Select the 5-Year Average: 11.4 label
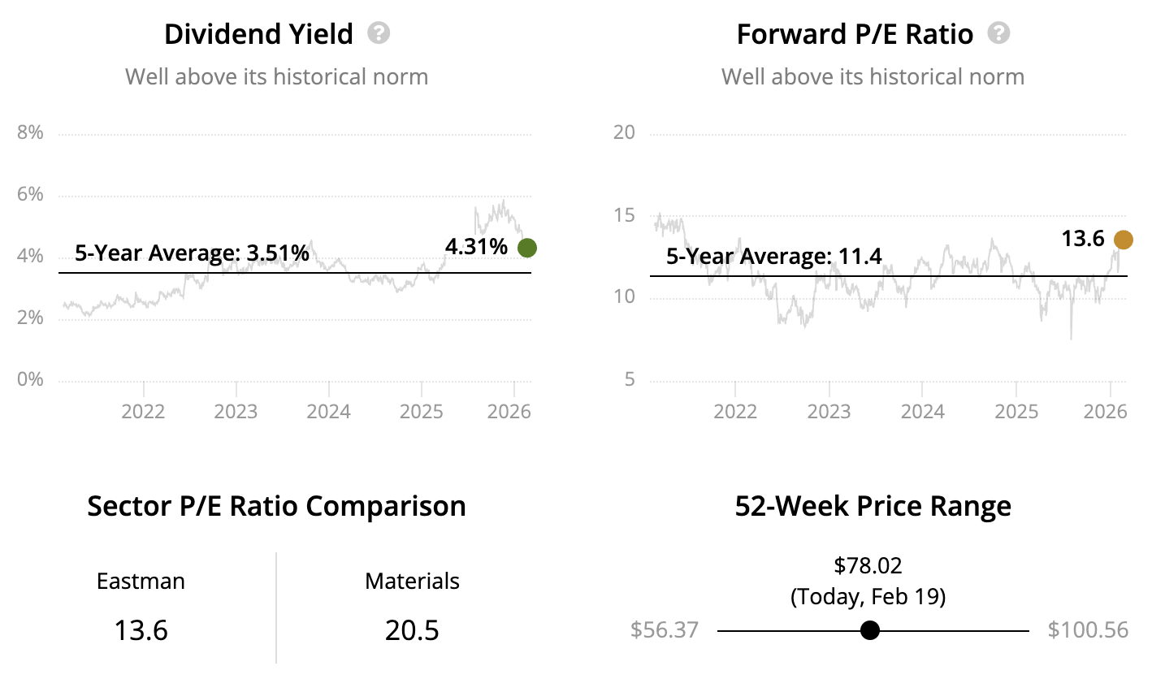Screen dimensions: 1152x679 (x=774, y=257)
